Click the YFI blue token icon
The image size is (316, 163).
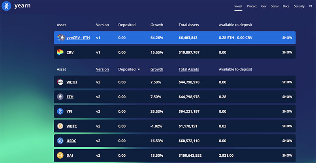[60, 111]
